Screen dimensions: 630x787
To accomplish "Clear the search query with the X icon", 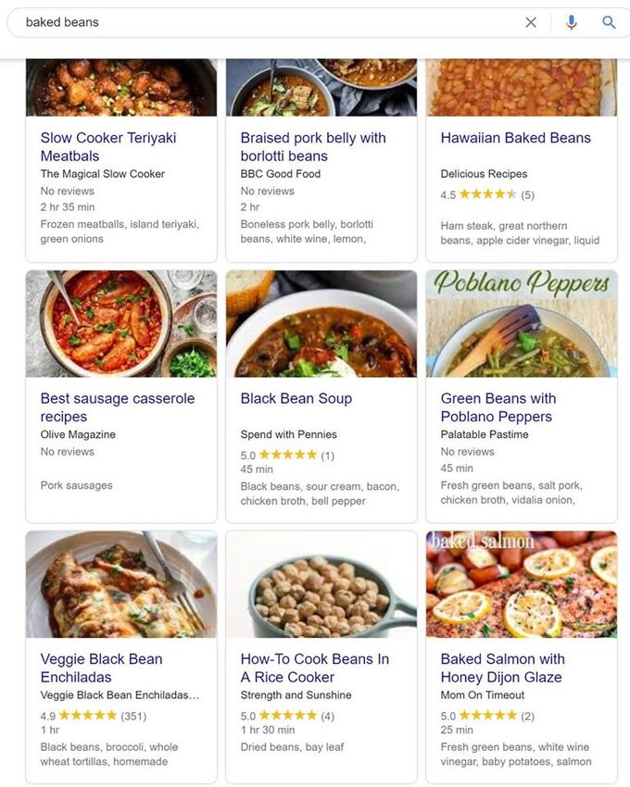I will [533, 22].
